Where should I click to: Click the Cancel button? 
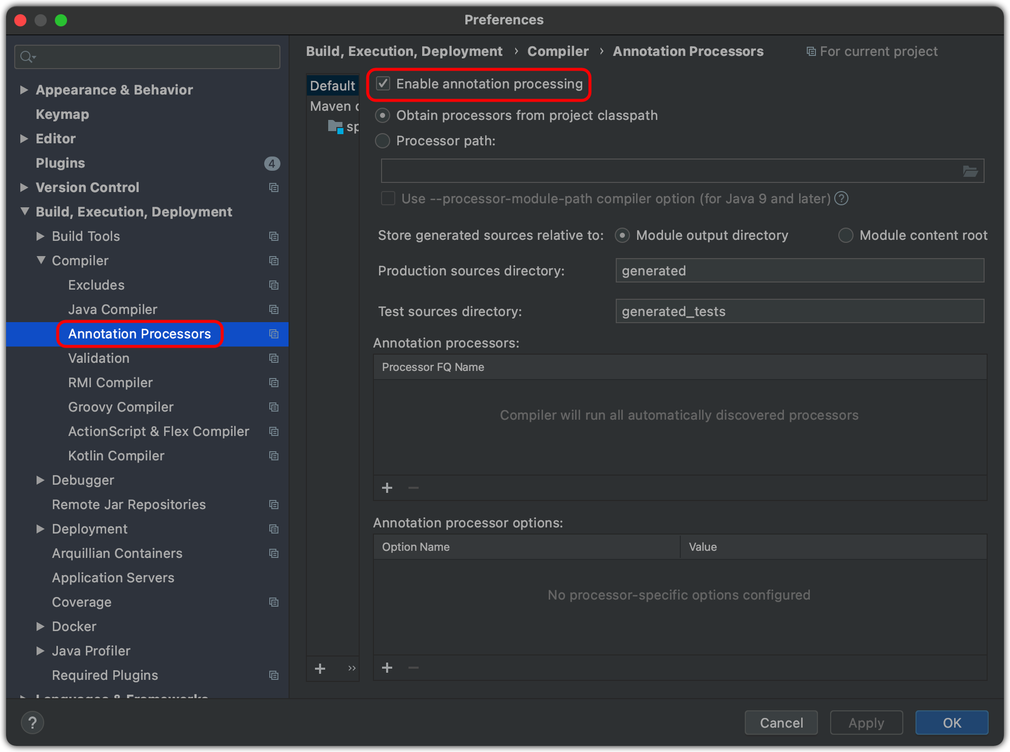point(781,723)
